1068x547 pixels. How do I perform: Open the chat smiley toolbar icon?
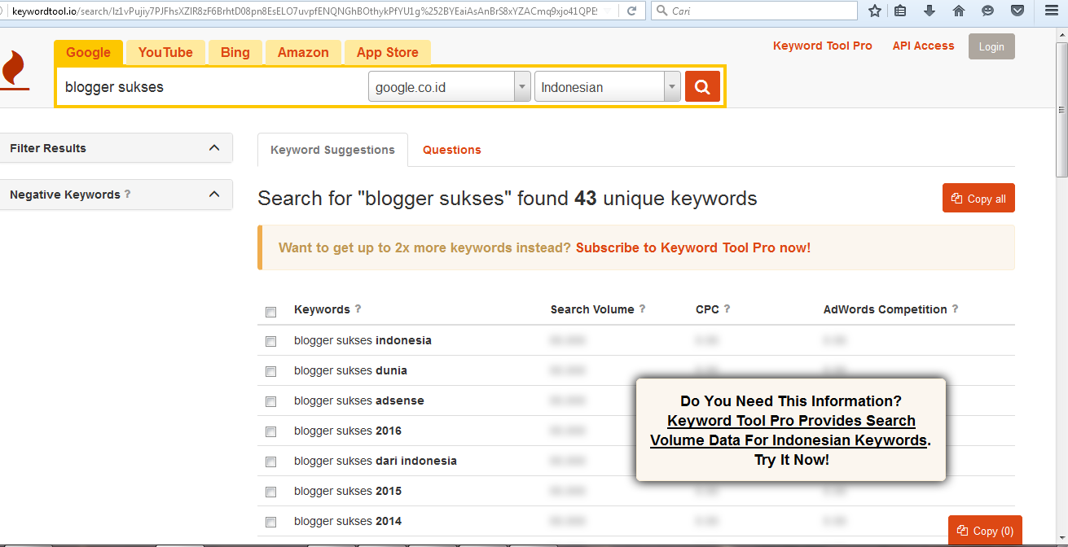click(x=987, y=11)
